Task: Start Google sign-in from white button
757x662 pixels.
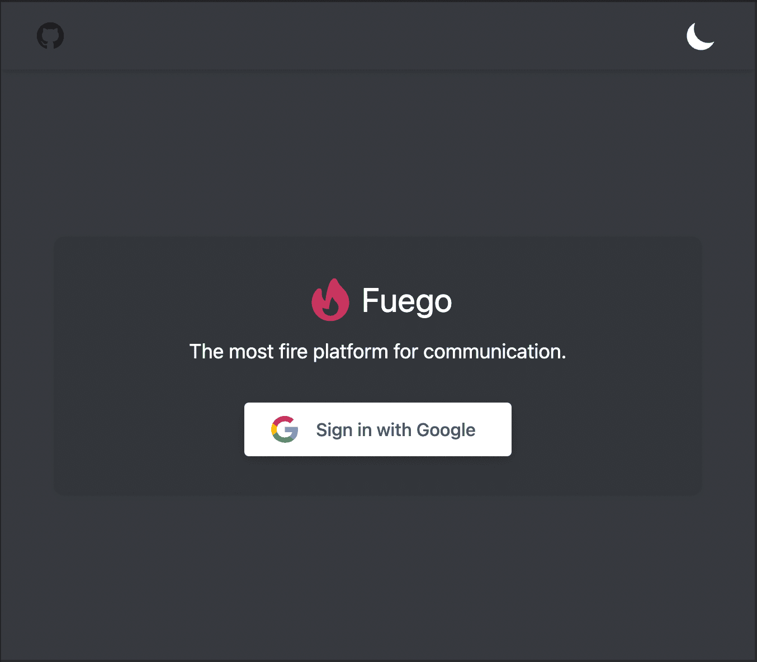Action: 377,429
